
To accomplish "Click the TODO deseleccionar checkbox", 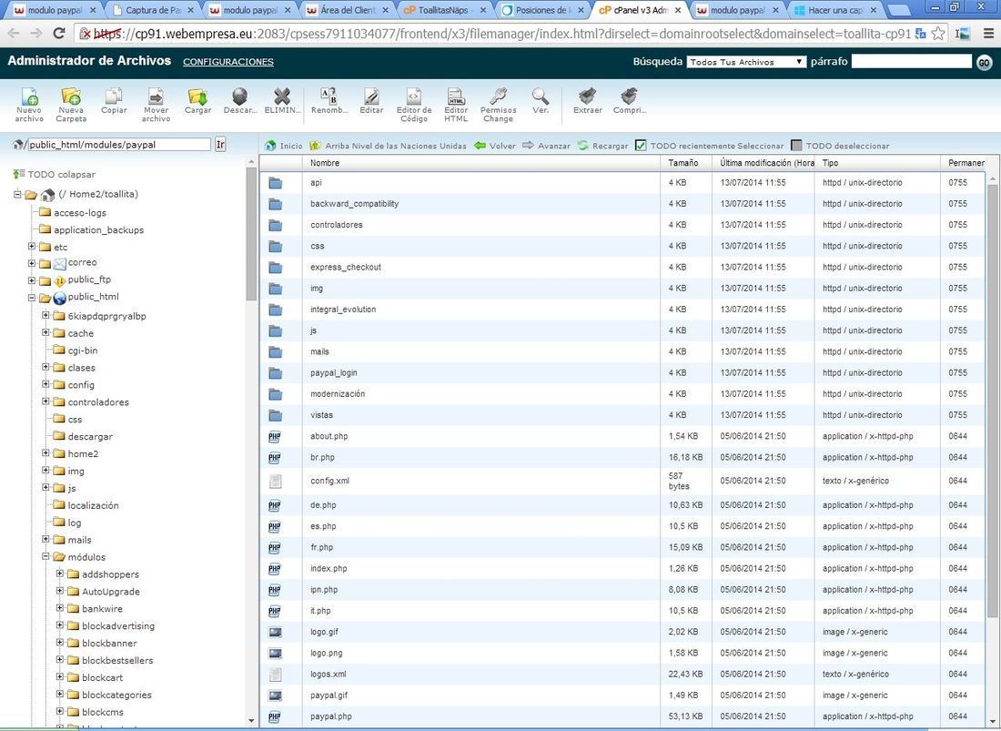I will click(796, 146).
